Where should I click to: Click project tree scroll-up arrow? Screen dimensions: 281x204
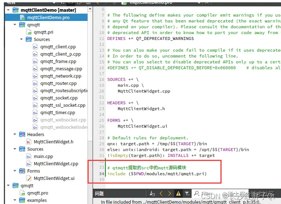(90, 9)
